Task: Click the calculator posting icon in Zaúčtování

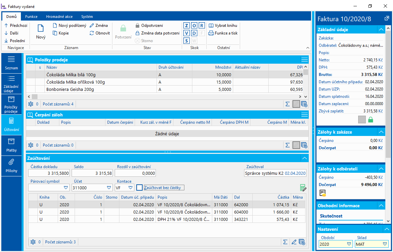Action: pos(303,188)
